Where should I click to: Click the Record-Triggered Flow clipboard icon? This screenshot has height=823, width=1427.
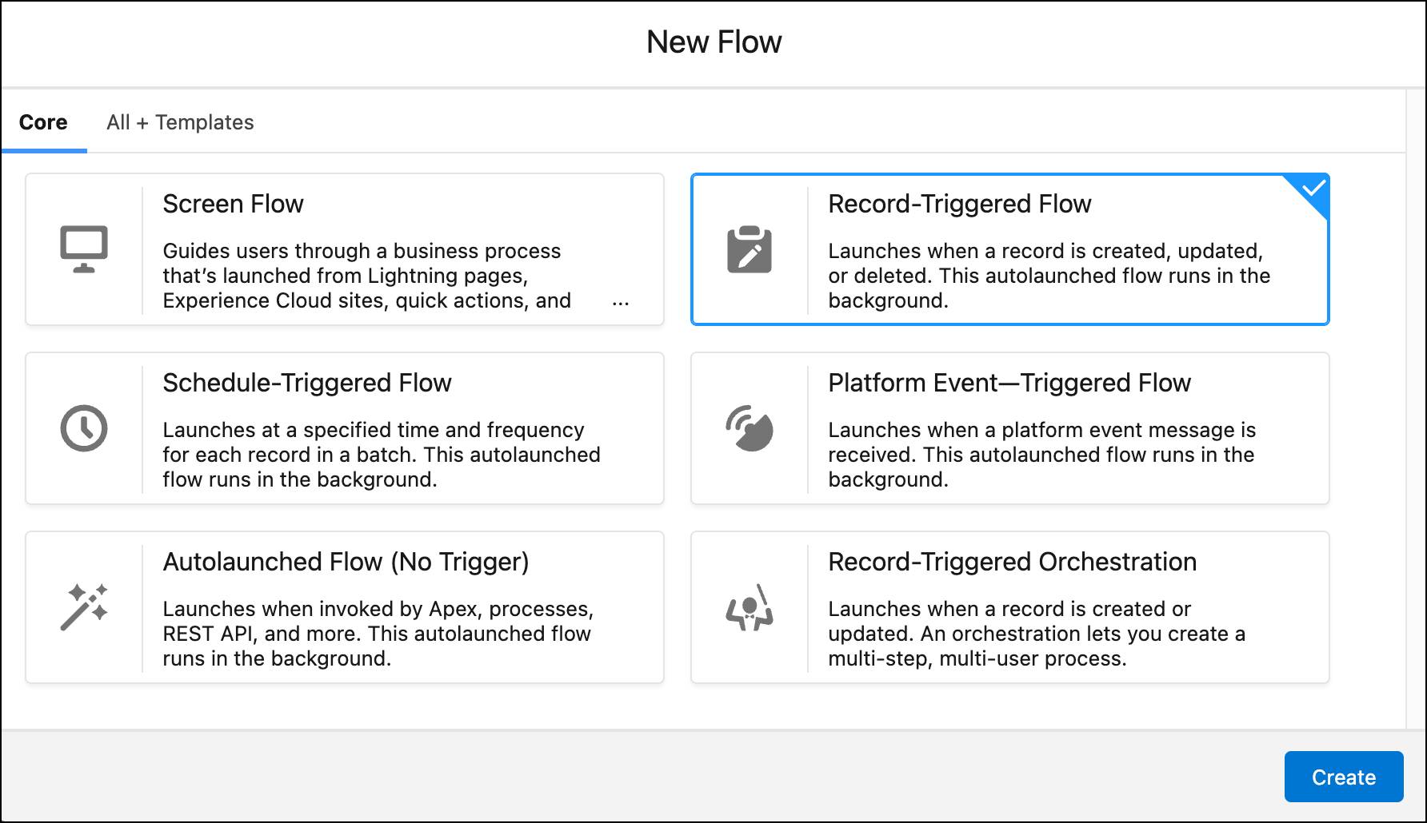[x=750, y=248]
